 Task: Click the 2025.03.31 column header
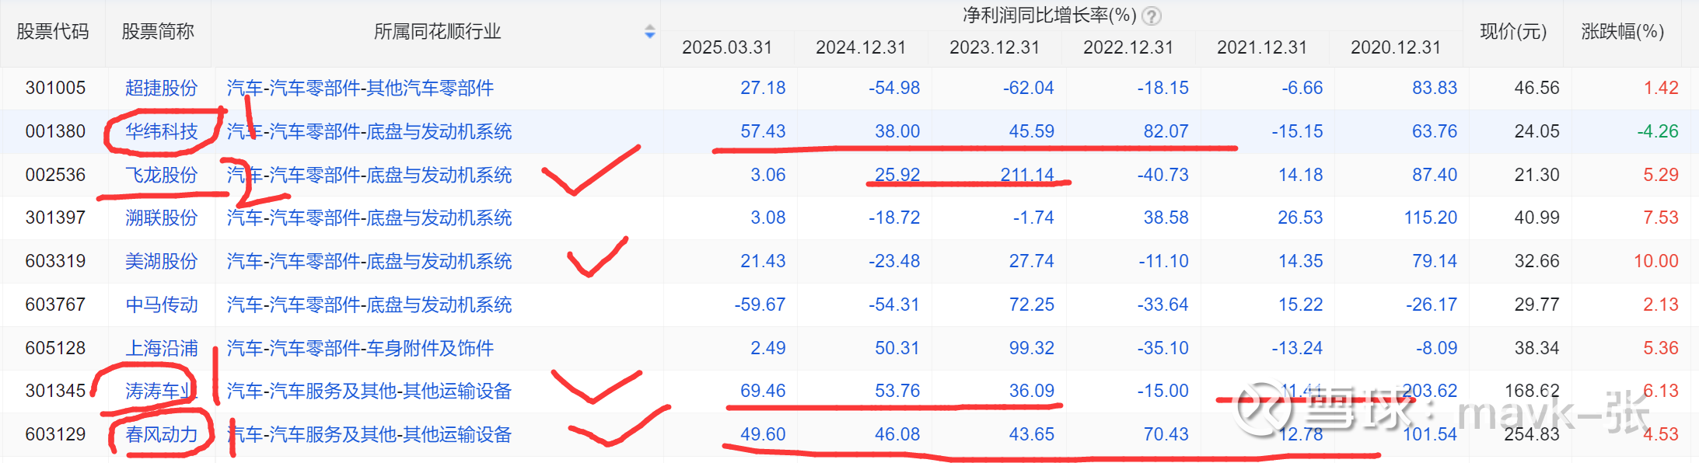[727, 47]
